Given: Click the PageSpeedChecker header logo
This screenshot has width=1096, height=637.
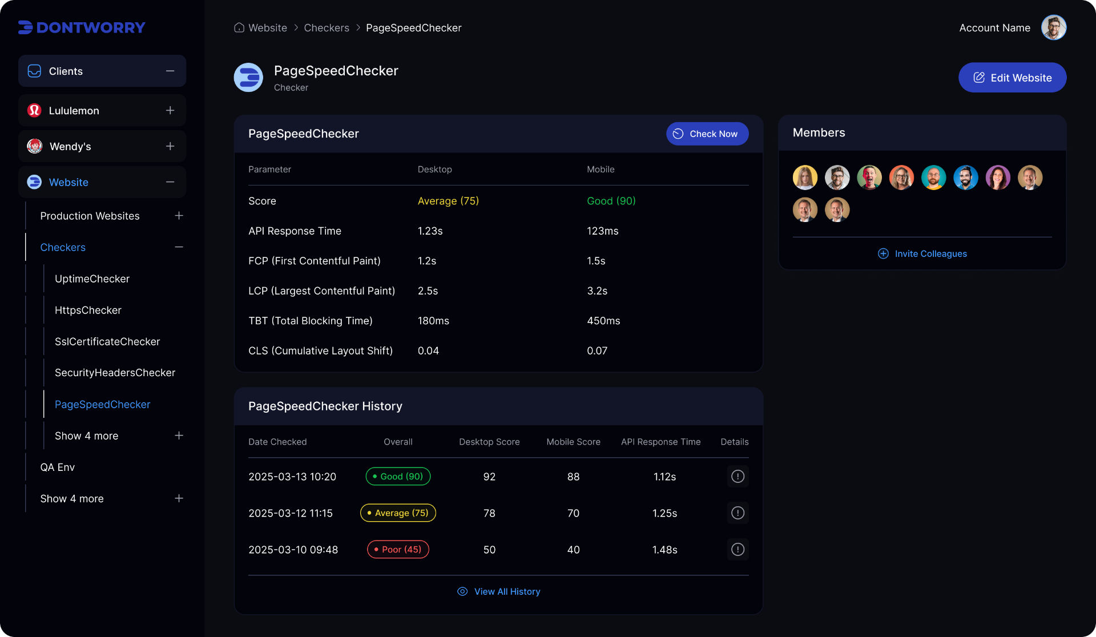Looking at the screenshot, I should tap(248, 77).
